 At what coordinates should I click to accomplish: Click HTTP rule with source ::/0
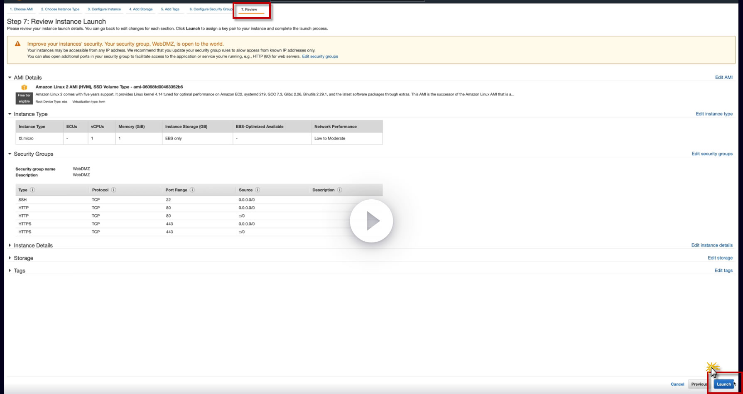[x=199, y=216]
